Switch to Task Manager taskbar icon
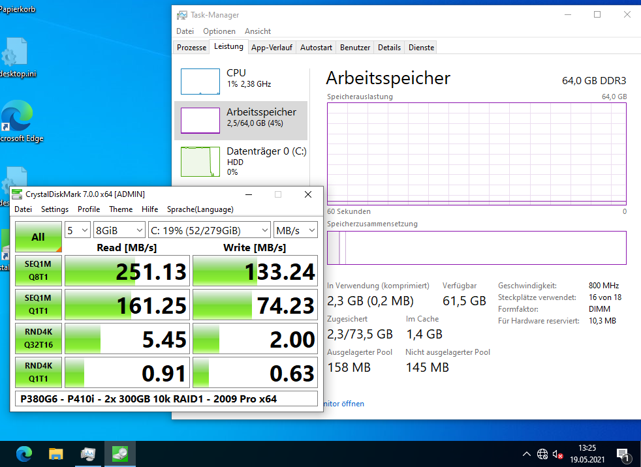Screen dimensions: 641x467 (x=88, y=454)
